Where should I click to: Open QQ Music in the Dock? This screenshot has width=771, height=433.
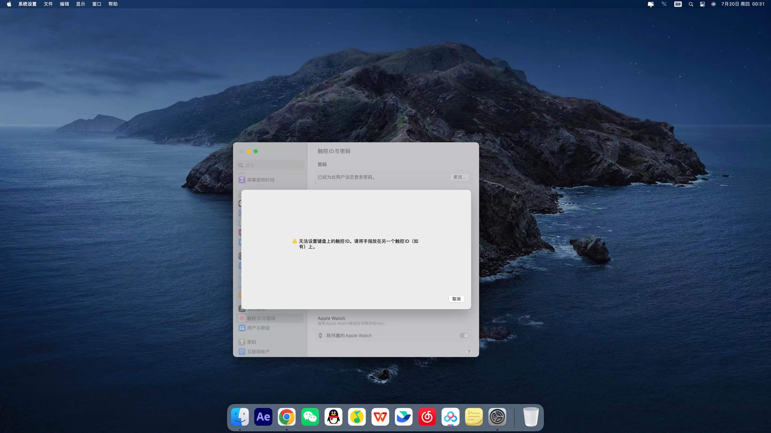point(357,417)
